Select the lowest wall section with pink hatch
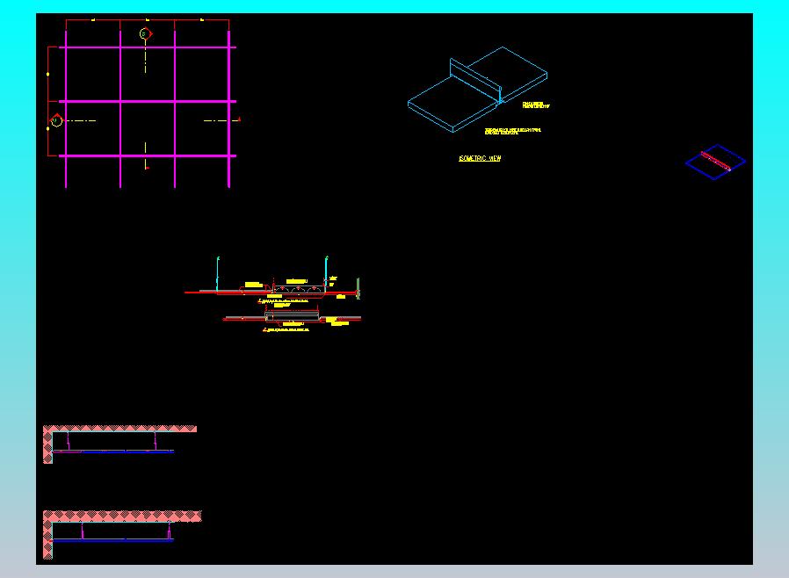This screenshot has width=789, height=578. 122,534
